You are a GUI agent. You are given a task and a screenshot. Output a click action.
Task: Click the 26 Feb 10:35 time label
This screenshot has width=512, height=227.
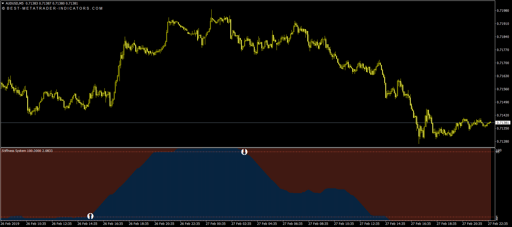pos(36,224)
